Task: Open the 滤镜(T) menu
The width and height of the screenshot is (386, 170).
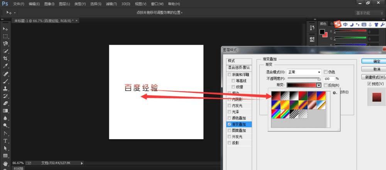Action: 110,4
